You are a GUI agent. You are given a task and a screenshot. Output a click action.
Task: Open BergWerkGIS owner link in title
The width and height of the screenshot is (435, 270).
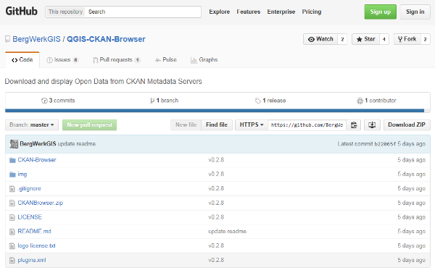pyautogui.click(x=36, y=39)
